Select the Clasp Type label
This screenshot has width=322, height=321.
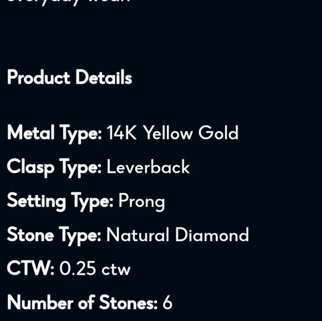click(x=54, y=168)
